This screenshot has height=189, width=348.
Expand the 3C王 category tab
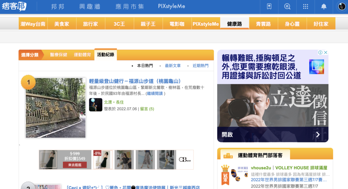(119, 23)
